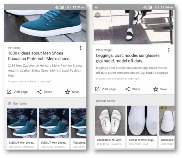This screenshot has height=158, width=183.
Task: Open Aliexpress US$ 48.99 shoe thumbnail
Action: 79,124
